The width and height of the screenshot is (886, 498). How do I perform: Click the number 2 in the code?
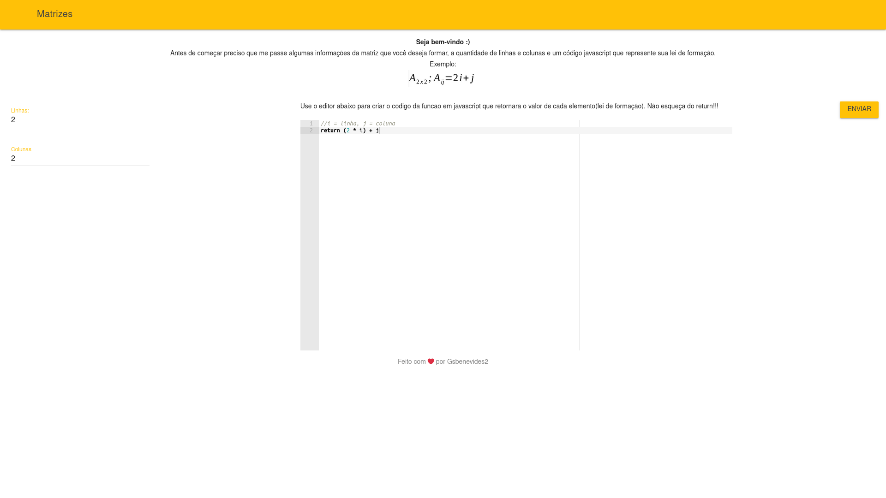click(348, 130)
